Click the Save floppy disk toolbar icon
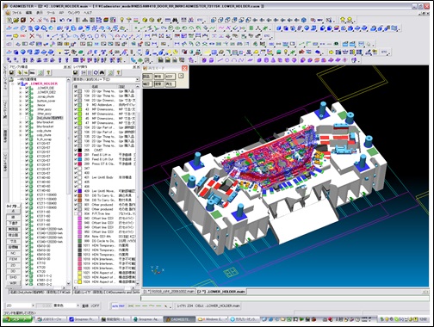 (23, 20)
